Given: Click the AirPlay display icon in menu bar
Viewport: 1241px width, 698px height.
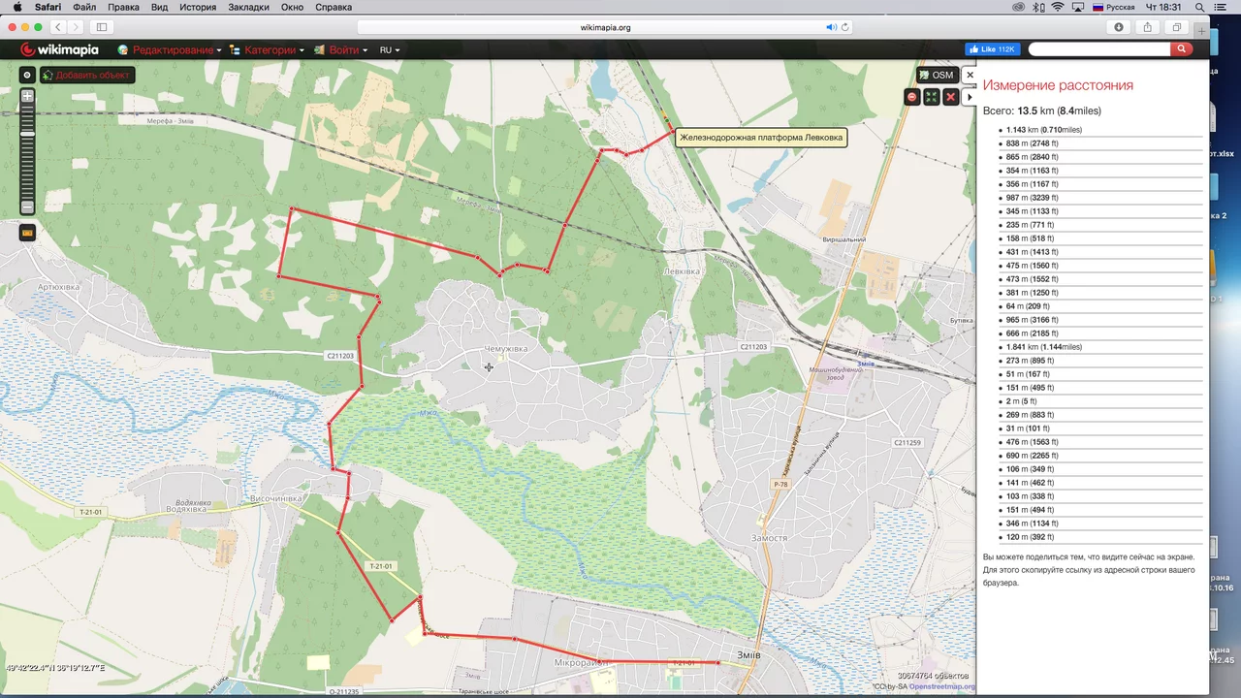Looking at the screenshot, I should (1078, 7).
